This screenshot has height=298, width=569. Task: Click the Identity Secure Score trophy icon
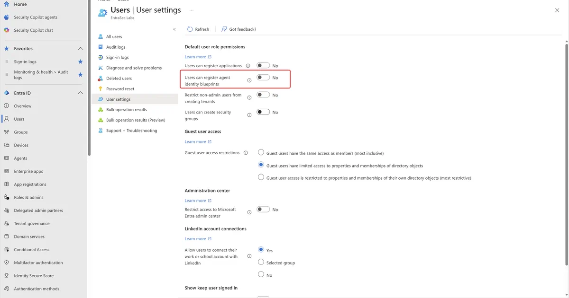point(7,276)
